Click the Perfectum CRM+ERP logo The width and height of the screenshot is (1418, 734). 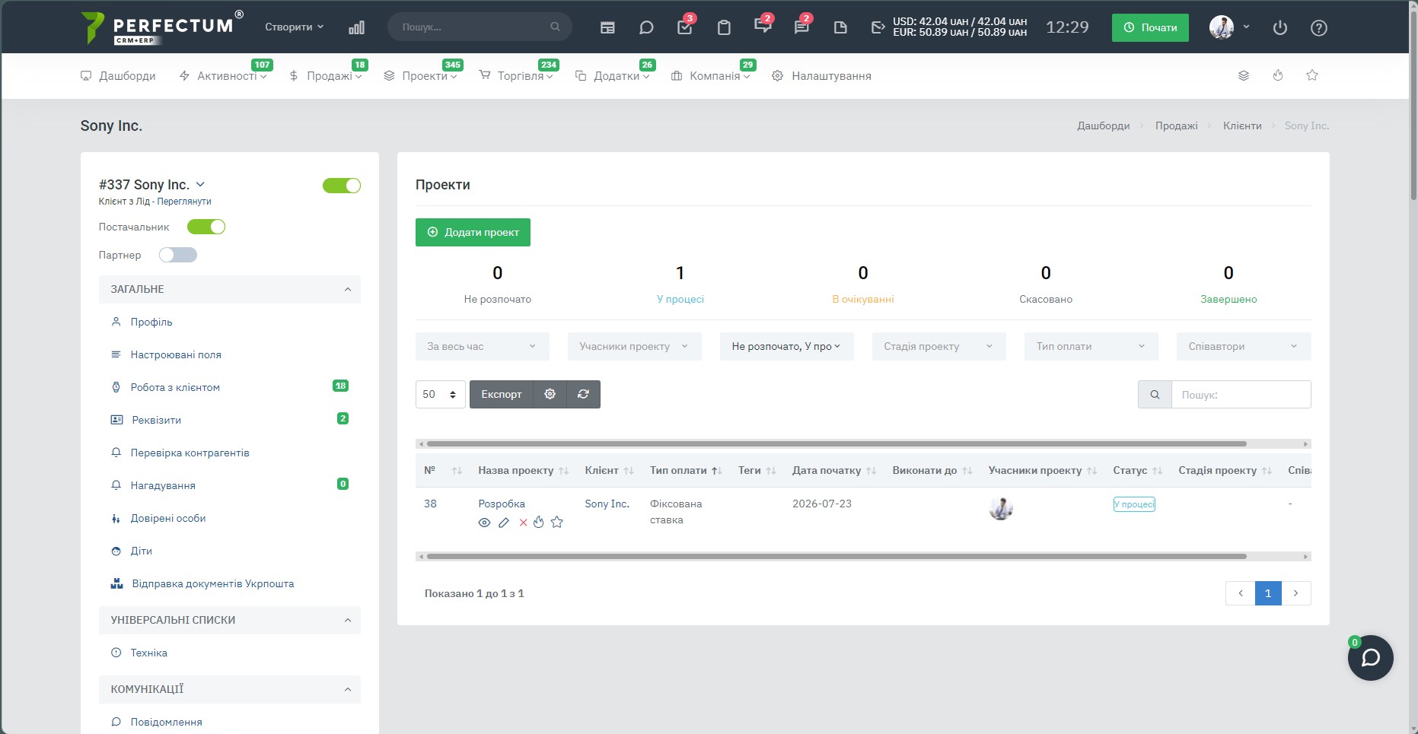[162, 27]
